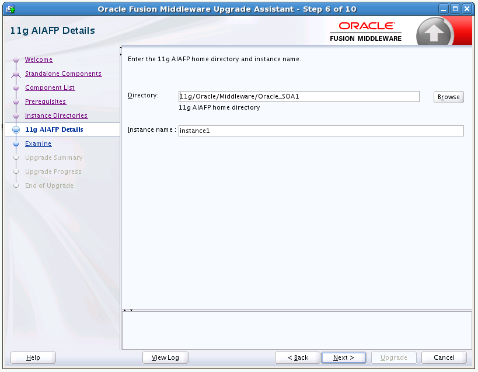Go Back to the previous step
478x372 pixels.
tap(298, 357)
